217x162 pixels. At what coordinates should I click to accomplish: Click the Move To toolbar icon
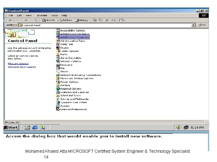click(x=95, y=20)
